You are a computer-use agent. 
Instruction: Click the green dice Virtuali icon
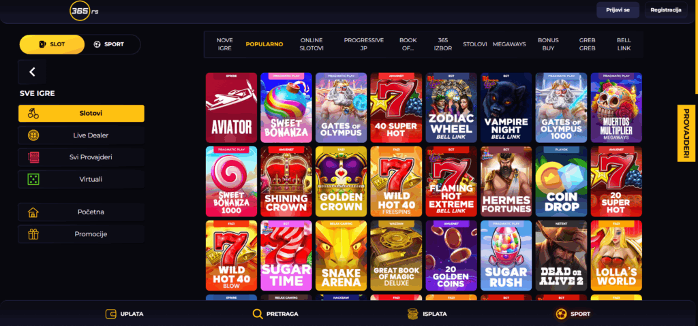click(33, 179)
